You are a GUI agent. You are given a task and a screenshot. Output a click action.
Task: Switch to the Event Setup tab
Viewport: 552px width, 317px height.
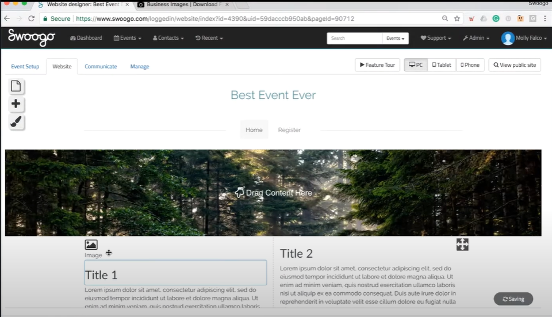tap(25, 67)
